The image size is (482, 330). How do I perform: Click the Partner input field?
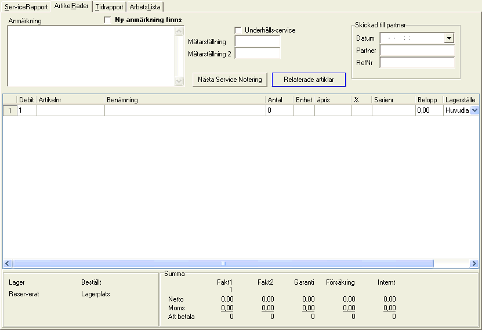[416, 51]
